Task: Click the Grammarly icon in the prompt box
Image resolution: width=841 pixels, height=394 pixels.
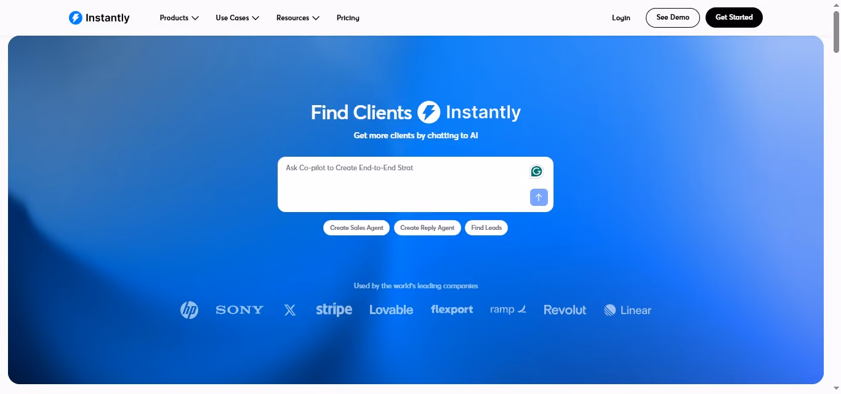Action: pyautogui.click(x=537, y=171)
